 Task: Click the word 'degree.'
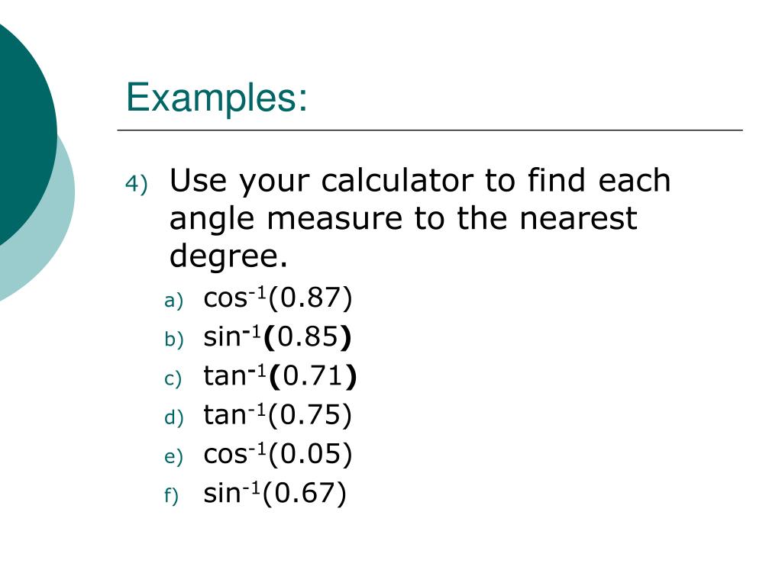click(x=228, y=258)
